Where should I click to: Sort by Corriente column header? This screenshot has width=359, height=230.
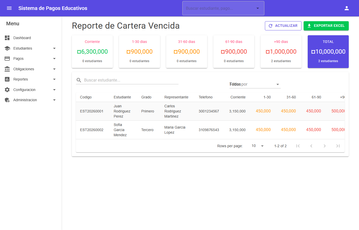click(238, 97)
